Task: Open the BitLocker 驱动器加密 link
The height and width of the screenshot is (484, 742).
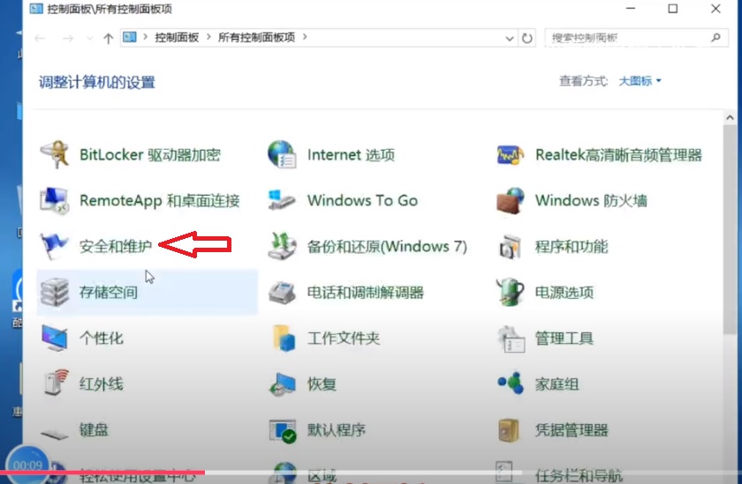Action: tap(150, 155)
